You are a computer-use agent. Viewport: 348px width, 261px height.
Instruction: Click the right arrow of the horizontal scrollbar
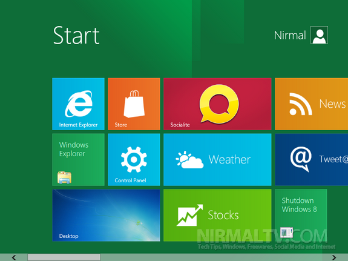pyautogui.click(x=334, y=257)
